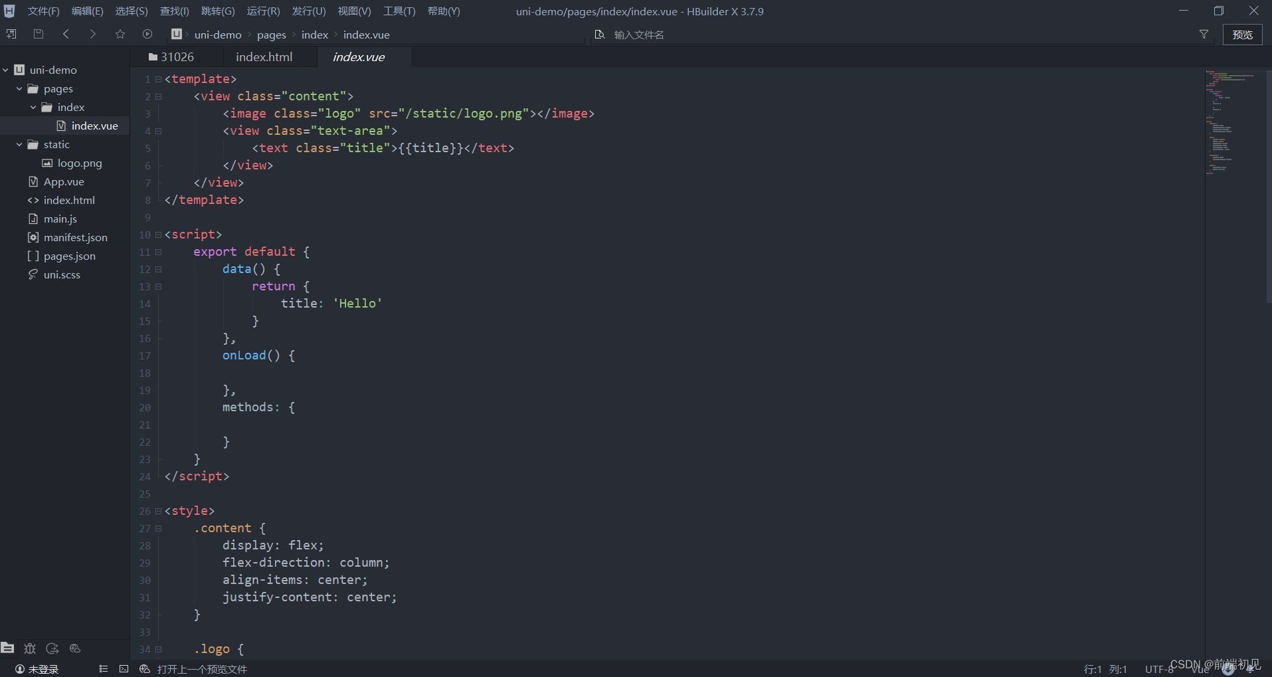
Task: Open App.vue from the project tree
Action: (65, 181)
